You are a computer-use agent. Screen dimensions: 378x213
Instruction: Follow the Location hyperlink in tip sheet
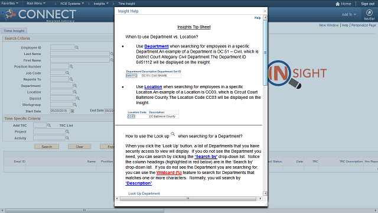click(153, 87)
